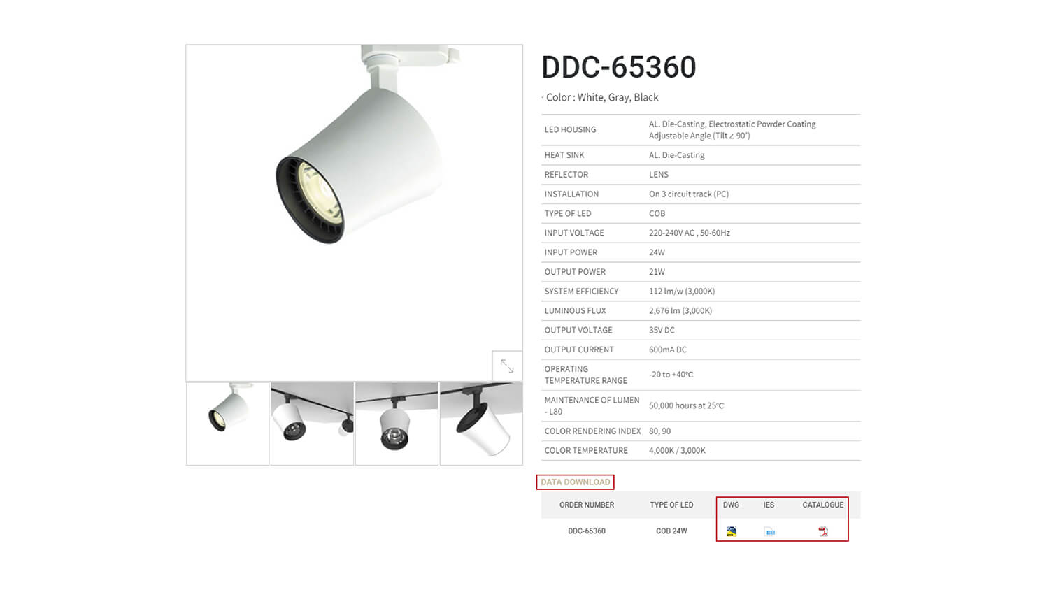
Task: Click the ORDER NUMBER column header
Action: (x=587, y=505)
